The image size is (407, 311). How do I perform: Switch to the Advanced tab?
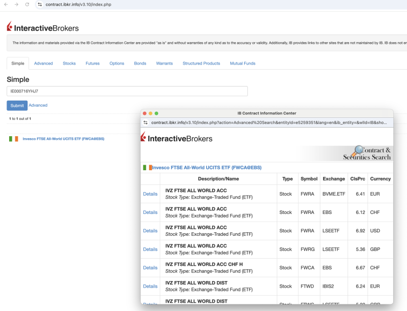point(43,64)
